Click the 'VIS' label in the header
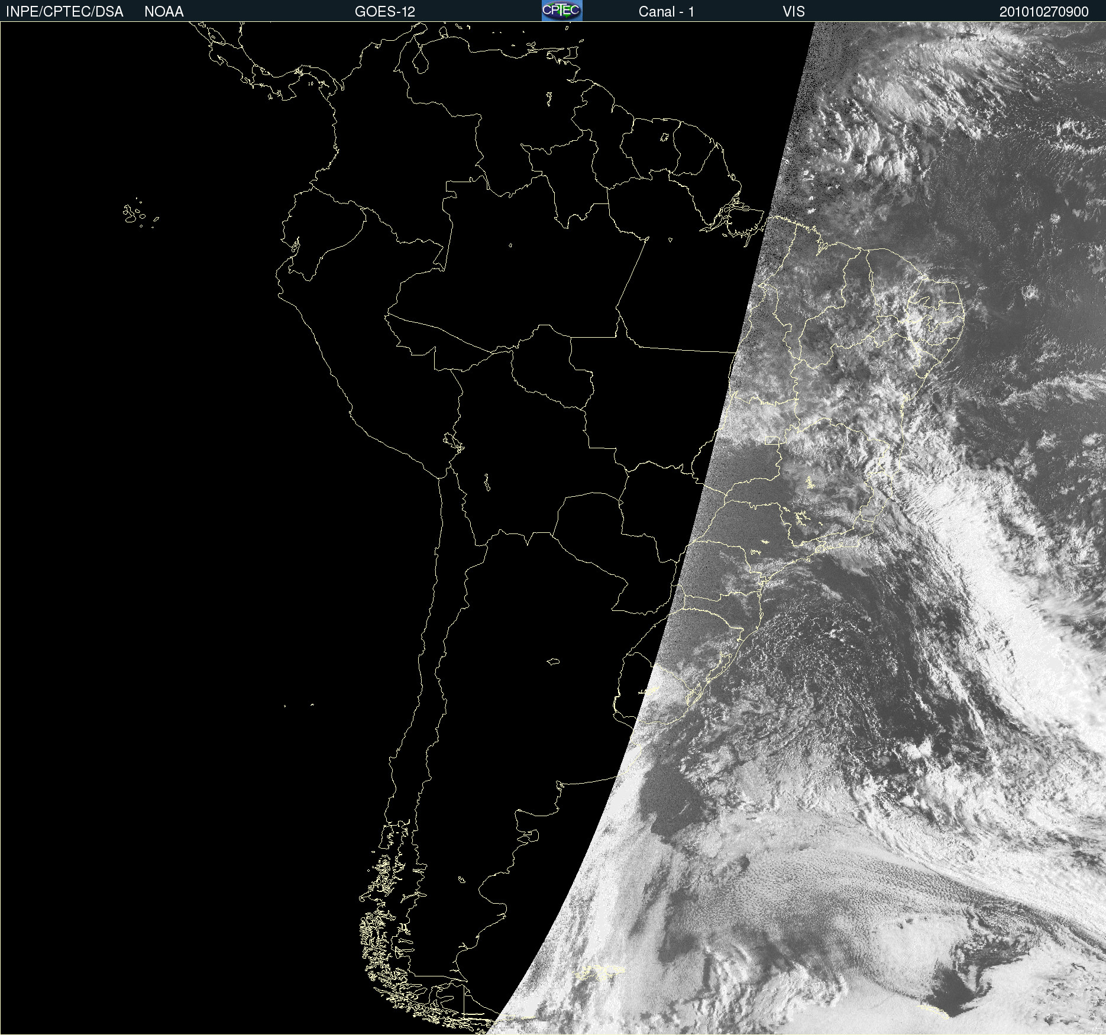 coord(794,12)
